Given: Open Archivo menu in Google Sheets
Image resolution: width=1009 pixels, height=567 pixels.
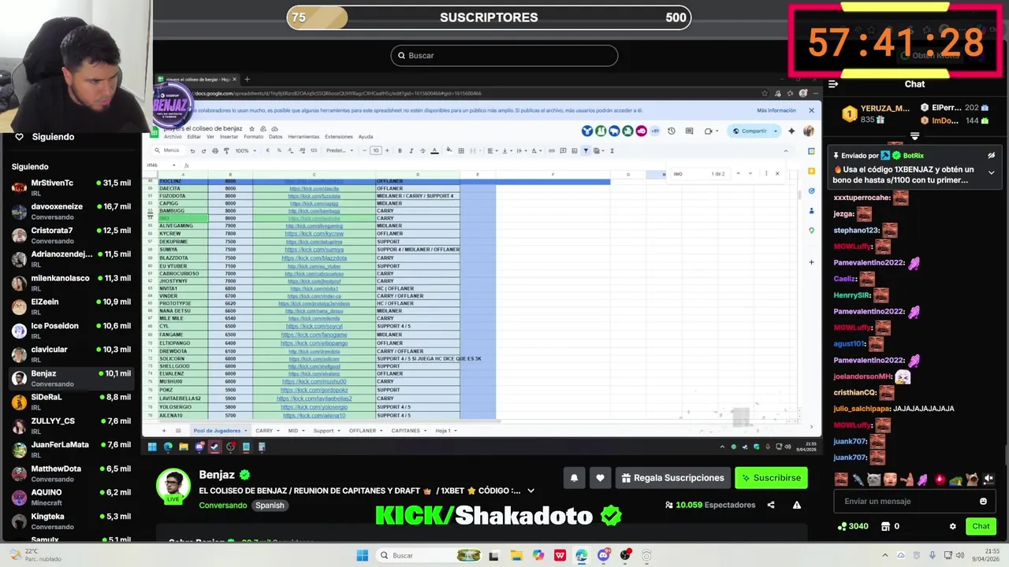Looking at the screenshot, I should [173, 137].
